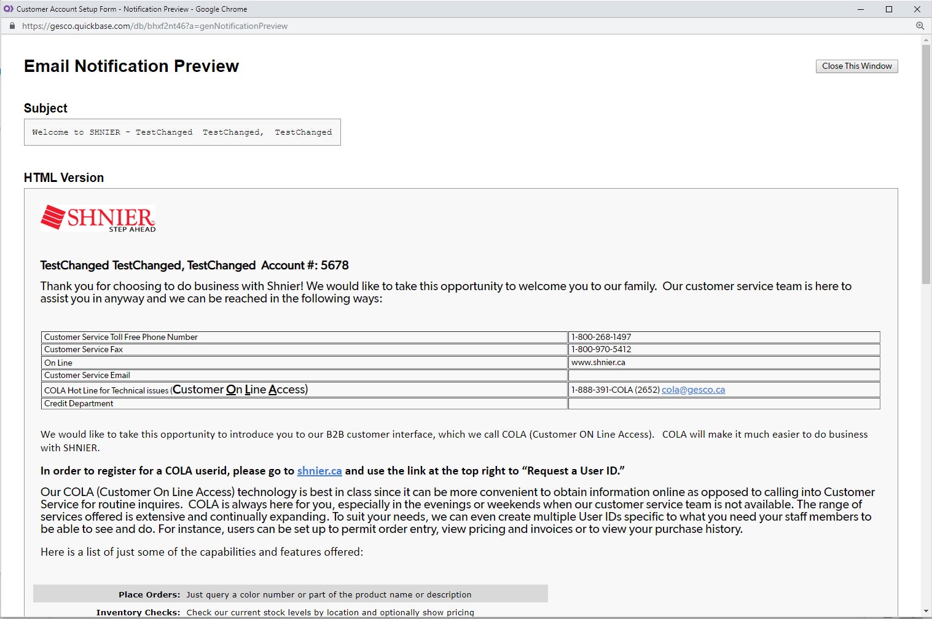Close the Chrome window
932x619 pixels.
pos(917,9)
